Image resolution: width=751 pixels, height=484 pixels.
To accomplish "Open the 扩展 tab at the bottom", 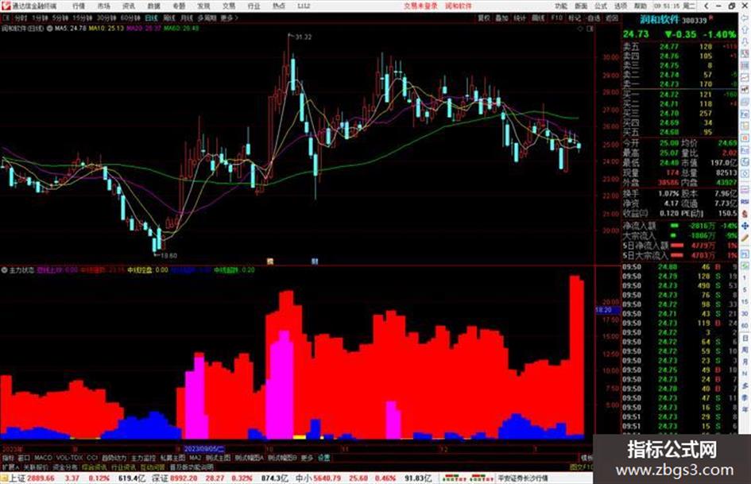I will click(x=10, y=467).
